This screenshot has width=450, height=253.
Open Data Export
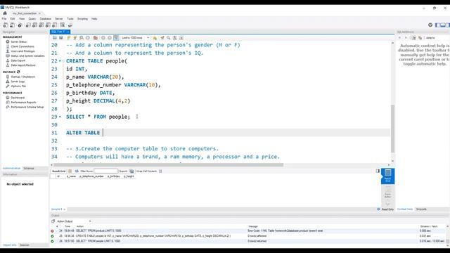point(18,60)
